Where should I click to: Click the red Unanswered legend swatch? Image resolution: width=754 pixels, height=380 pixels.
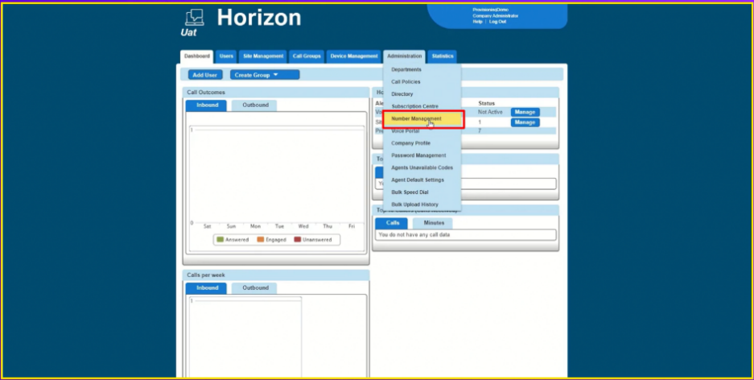(298, 240)
